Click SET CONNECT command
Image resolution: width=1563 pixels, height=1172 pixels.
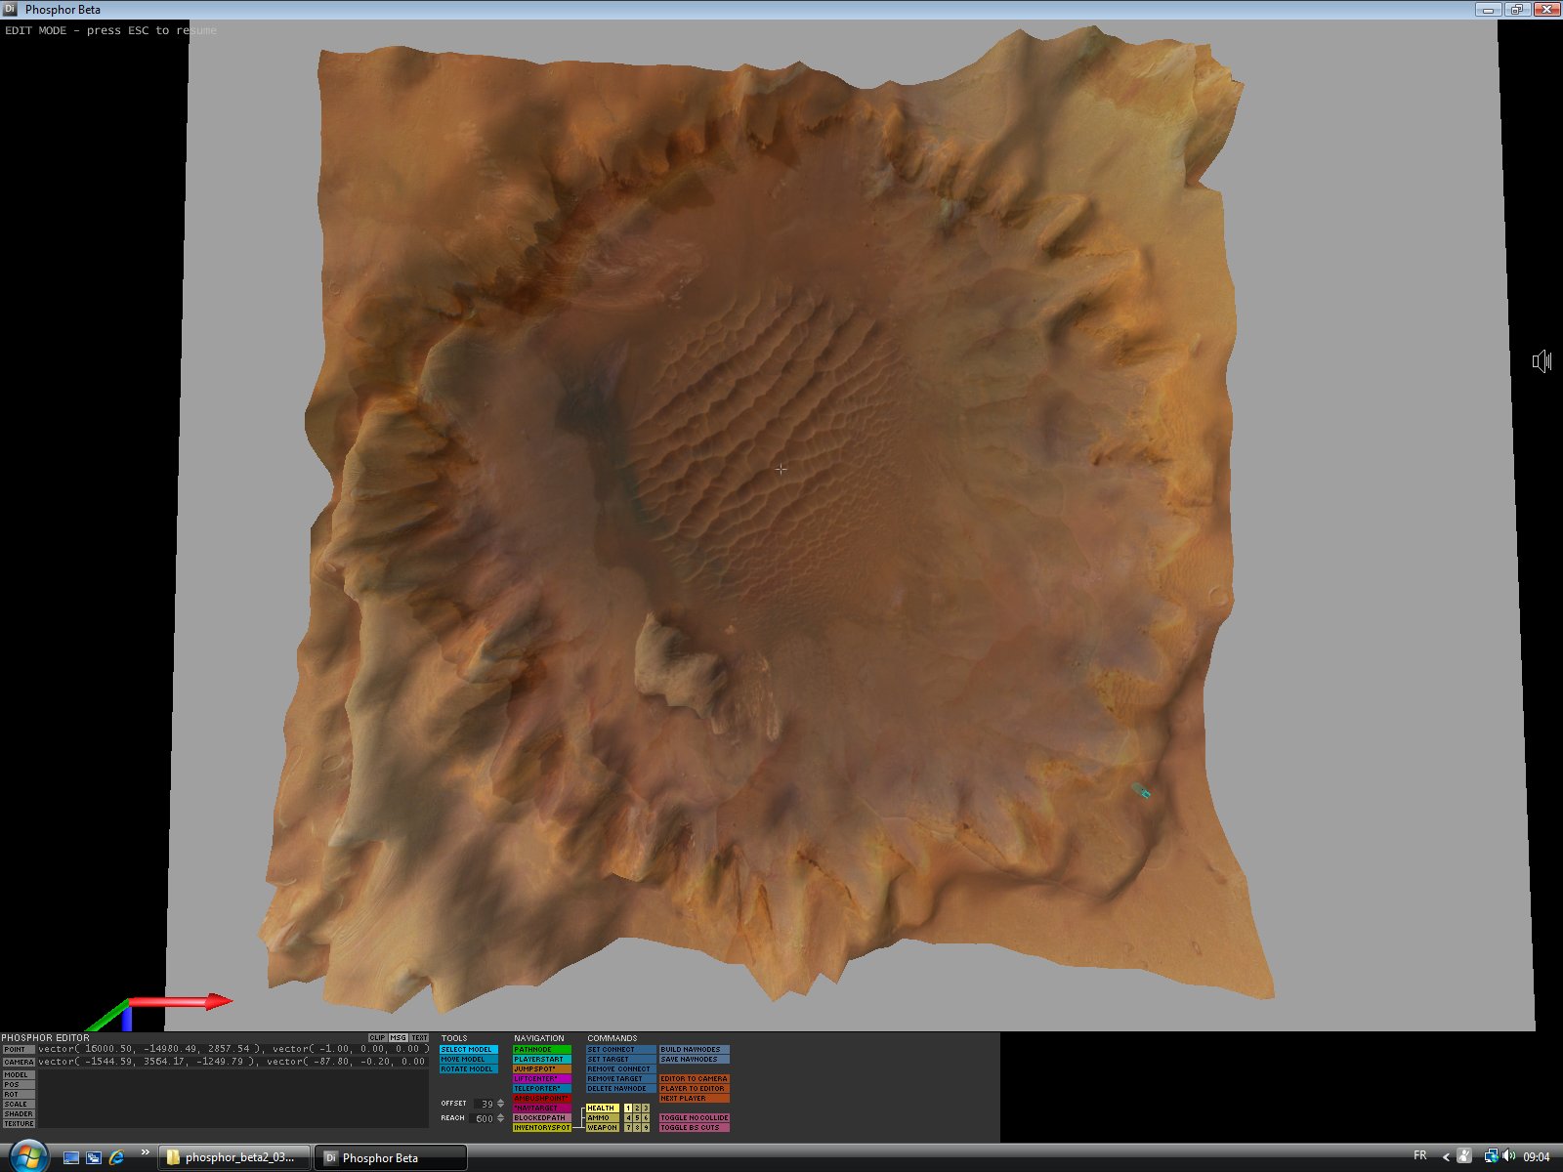click(621, 1049)
